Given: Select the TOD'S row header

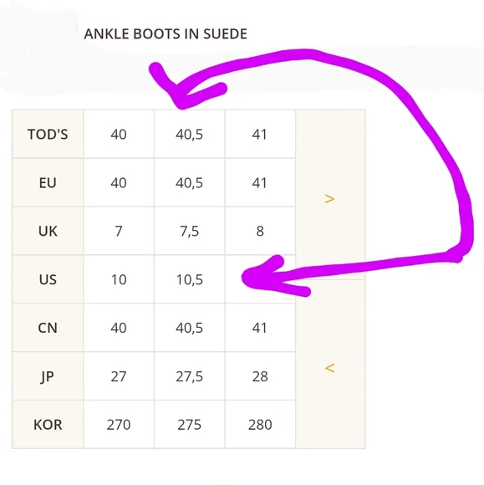Looking at the screenshot, I should pyautogui.click(x=48, y=135).
